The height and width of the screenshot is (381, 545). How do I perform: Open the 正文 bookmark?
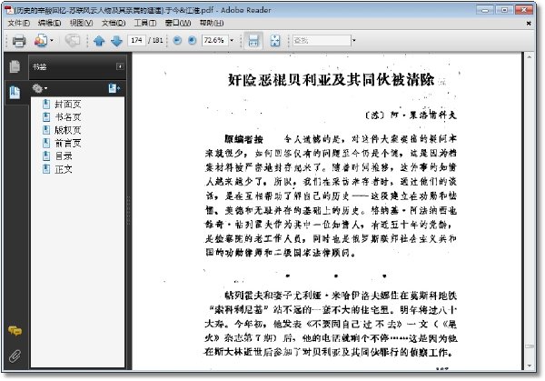(64, 169)
